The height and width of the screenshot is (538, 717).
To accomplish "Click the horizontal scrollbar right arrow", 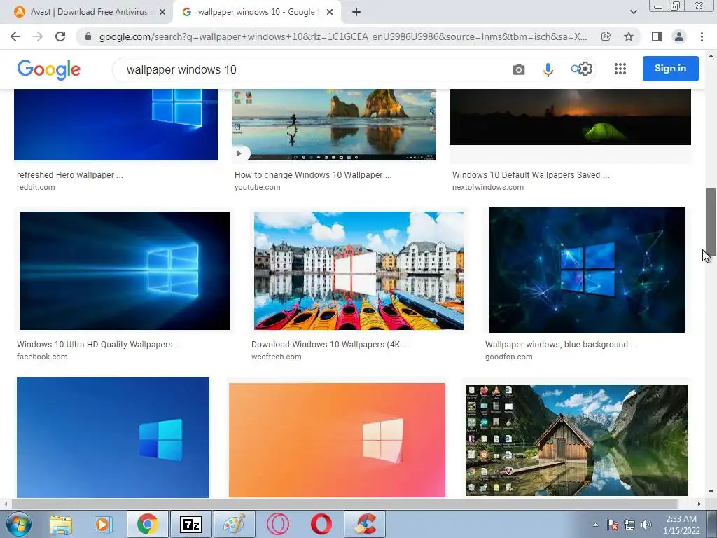I will [699, 504].
